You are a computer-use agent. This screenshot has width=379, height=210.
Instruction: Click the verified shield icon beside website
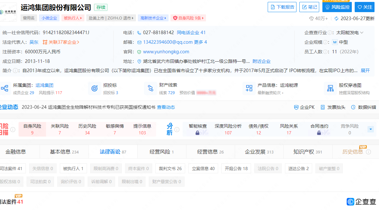coord(139,52)
